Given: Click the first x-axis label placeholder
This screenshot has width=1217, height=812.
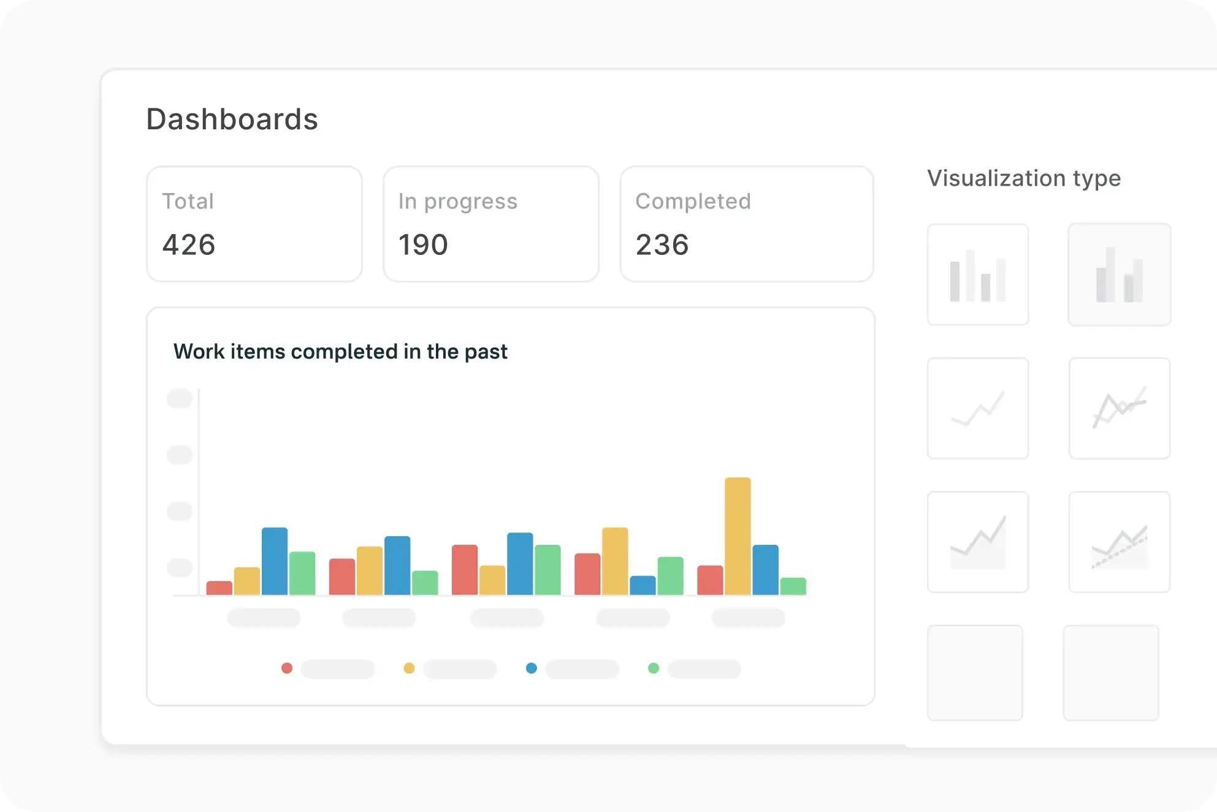Looking at the screenshot, I should pyautogui.click(x=263, y=618).
